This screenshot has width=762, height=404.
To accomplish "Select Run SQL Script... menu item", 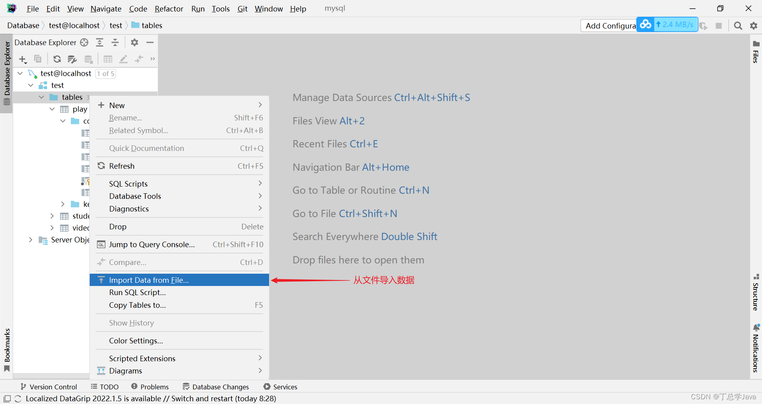I will pos(179,292).
